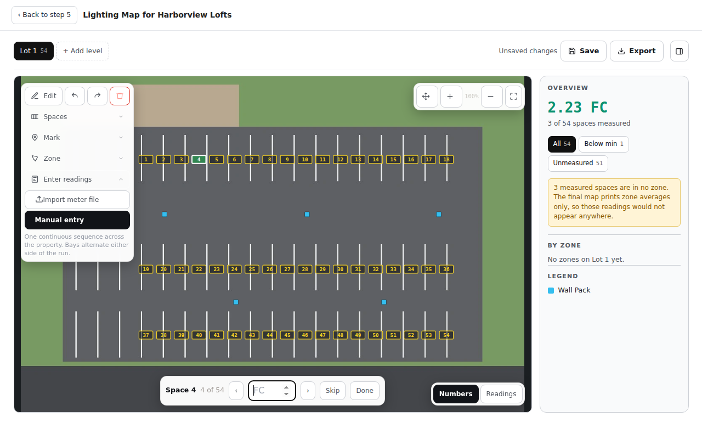Click the 'Unsaved changes' status text
The image size is (702, 439).
click(528, 51)
